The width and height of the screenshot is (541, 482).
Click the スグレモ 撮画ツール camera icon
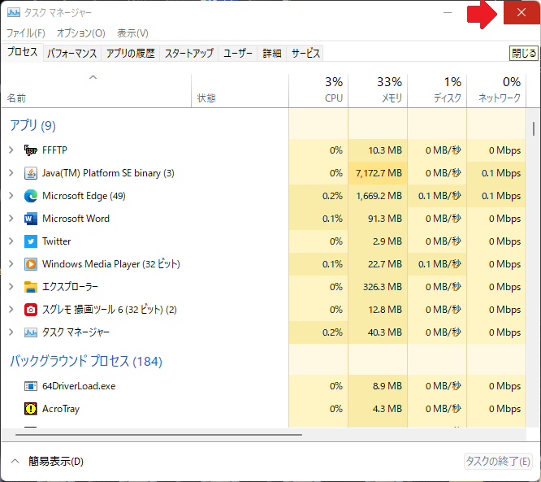(x=31, y=310)
